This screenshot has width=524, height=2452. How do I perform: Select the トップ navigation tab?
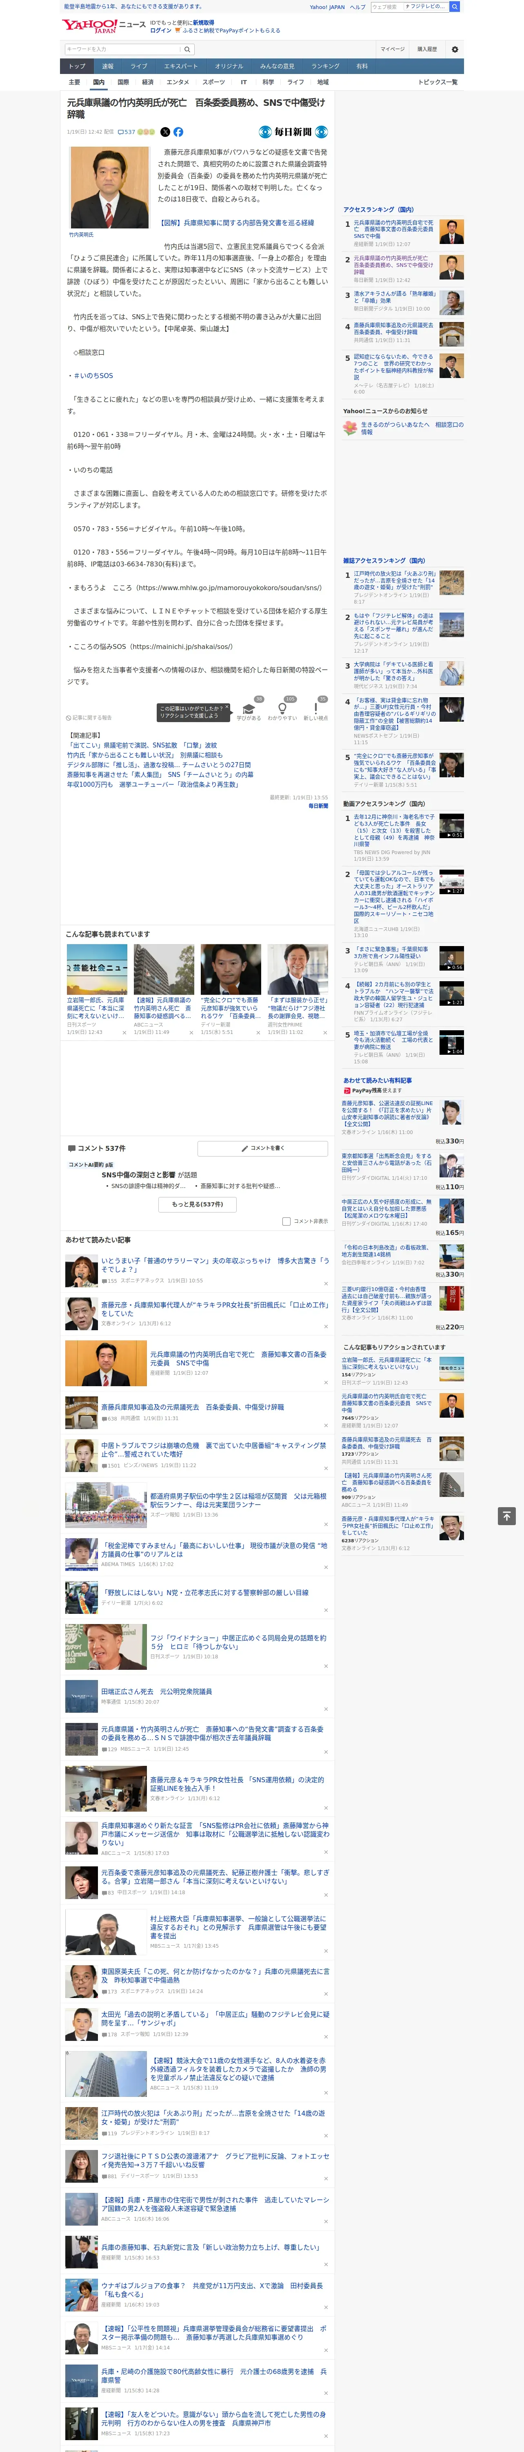[77, 67]
